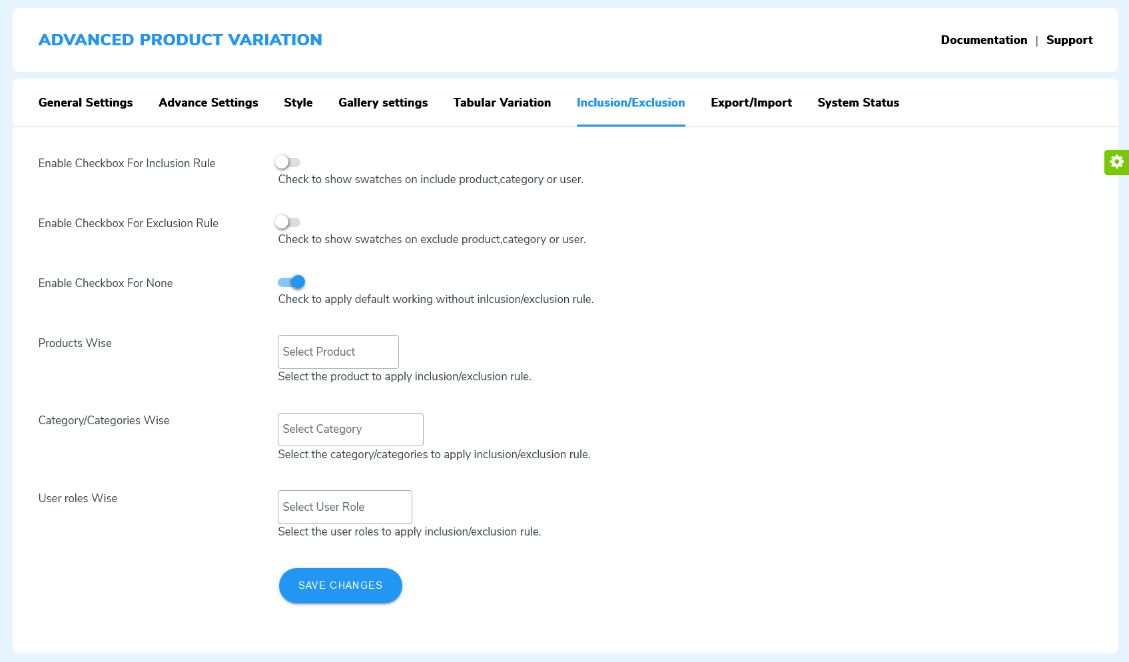This screenshot has width=1129, height=662.
Task: Open the Gallery settings tab
Action: tap(383, 103)
